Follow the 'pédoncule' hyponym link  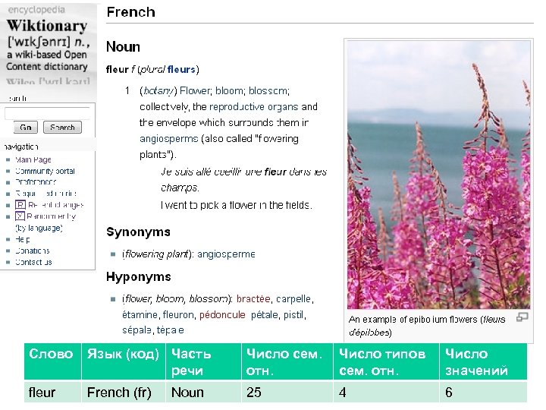click(223, 314)
